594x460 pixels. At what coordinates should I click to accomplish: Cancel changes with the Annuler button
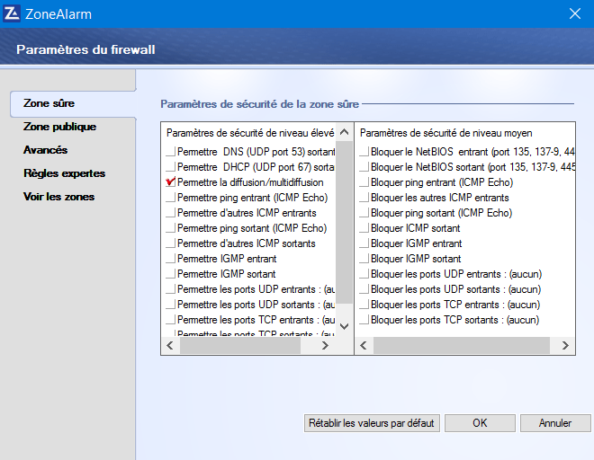[x=555, y=423]
